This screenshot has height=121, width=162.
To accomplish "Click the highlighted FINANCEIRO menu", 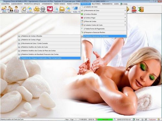I will click(86, 4).
